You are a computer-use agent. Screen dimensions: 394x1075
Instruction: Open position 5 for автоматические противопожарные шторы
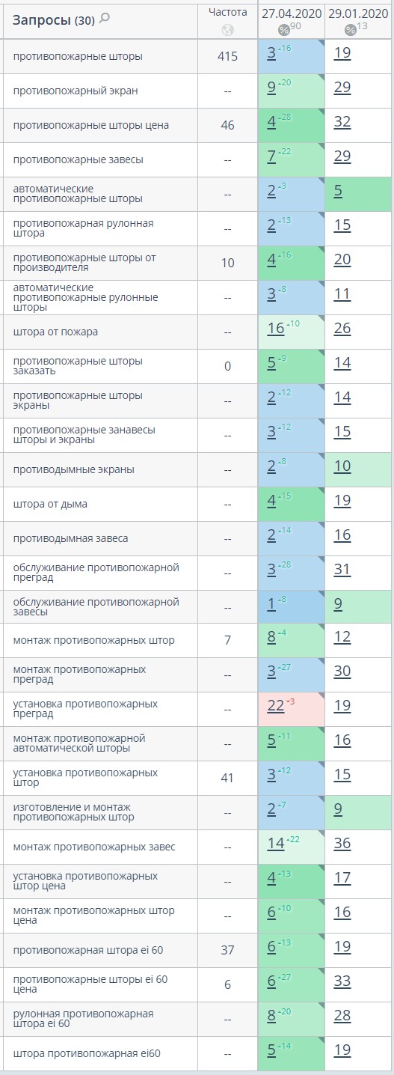pos(338,191)
